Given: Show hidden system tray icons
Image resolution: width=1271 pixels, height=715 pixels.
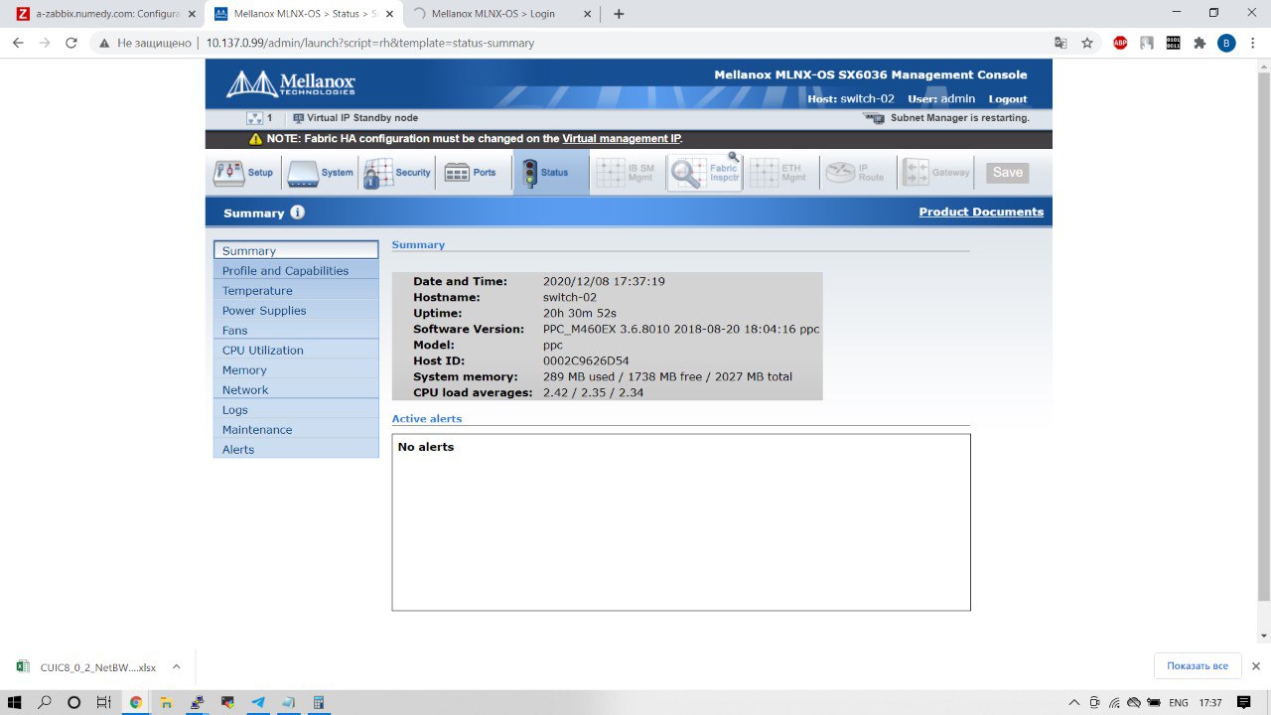Looking at the screenshot, I should (1075, 702).
